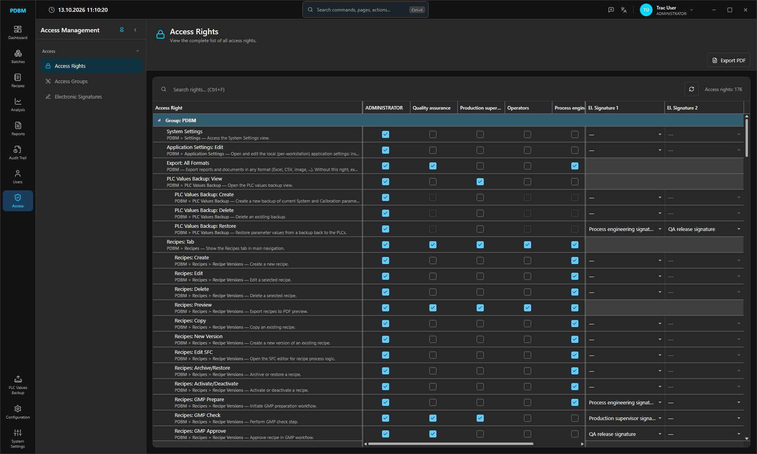Open the feedback chat icon in title bar
Screen dimensions: 757x454
(x=611, y=10)
